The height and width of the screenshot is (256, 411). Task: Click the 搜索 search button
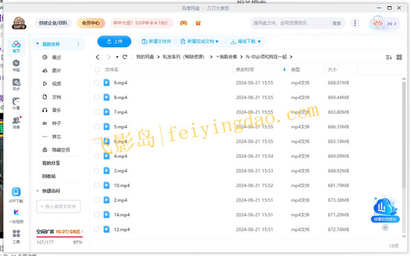point(336,23)
